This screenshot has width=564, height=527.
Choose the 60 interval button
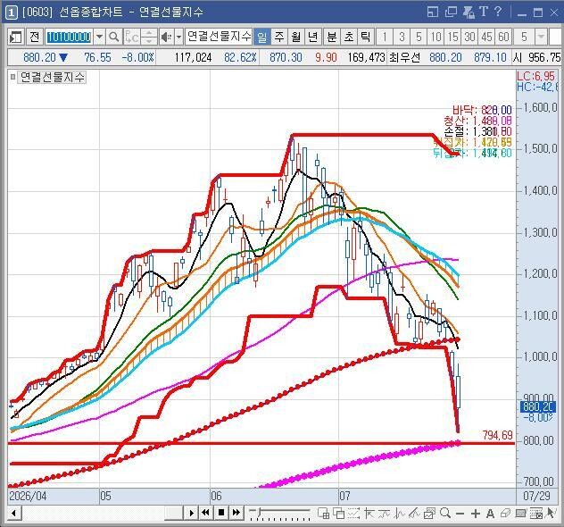coord(503,37)
